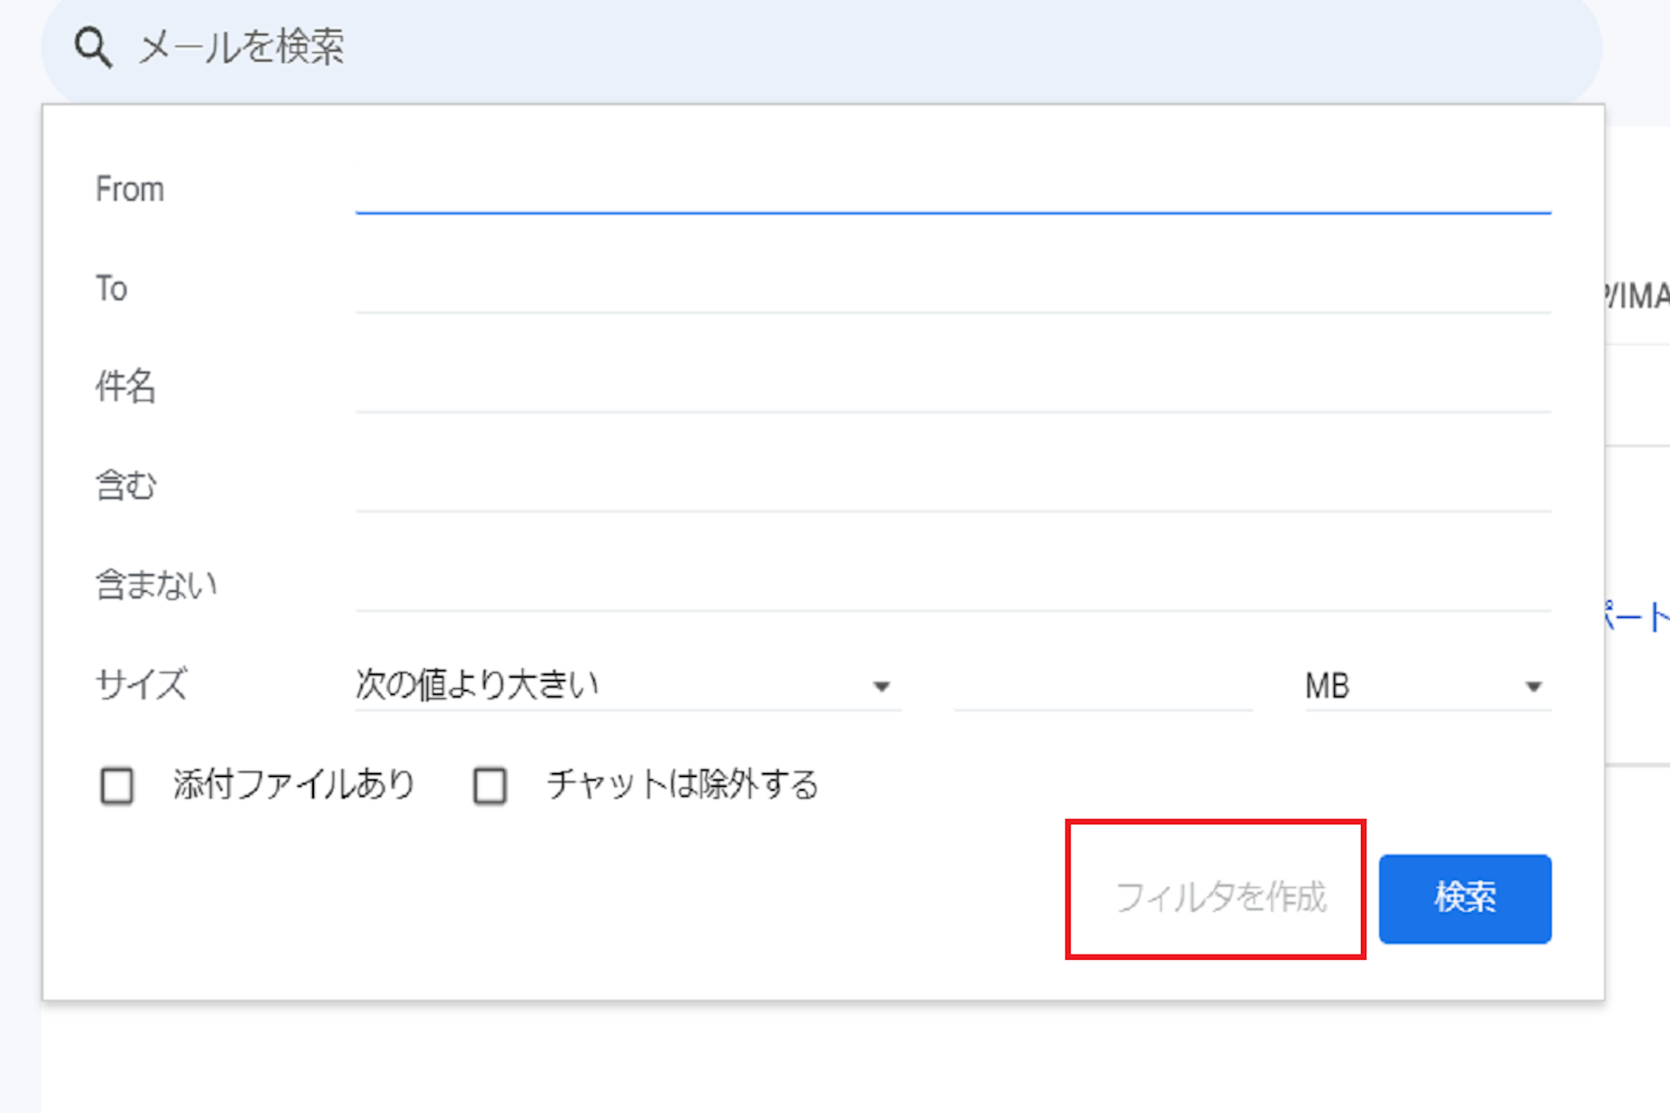Click the 添付ファイルあり label text
1670x1113 pixels.
(294, 784)
